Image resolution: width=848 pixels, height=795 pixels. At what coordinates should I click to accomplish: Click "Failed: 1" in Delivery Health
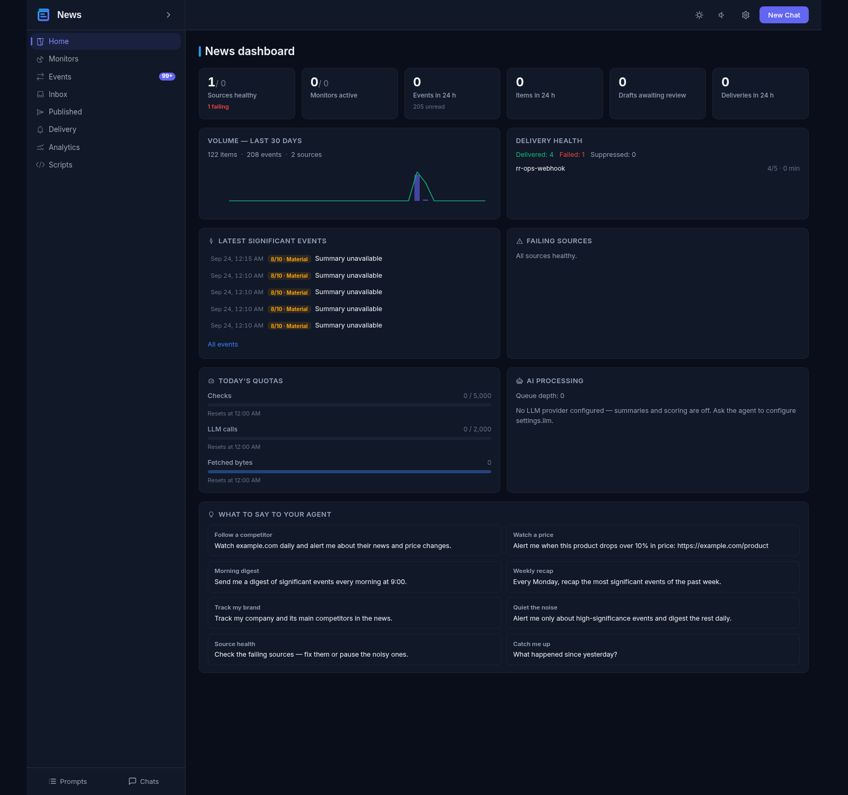tap(572, 155)
